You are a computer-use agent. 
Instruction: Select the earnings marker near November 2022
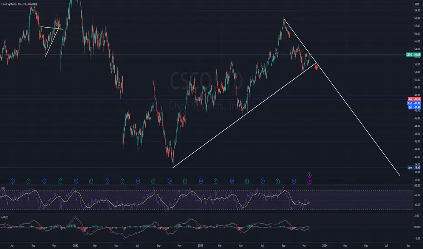pos(185,181)
